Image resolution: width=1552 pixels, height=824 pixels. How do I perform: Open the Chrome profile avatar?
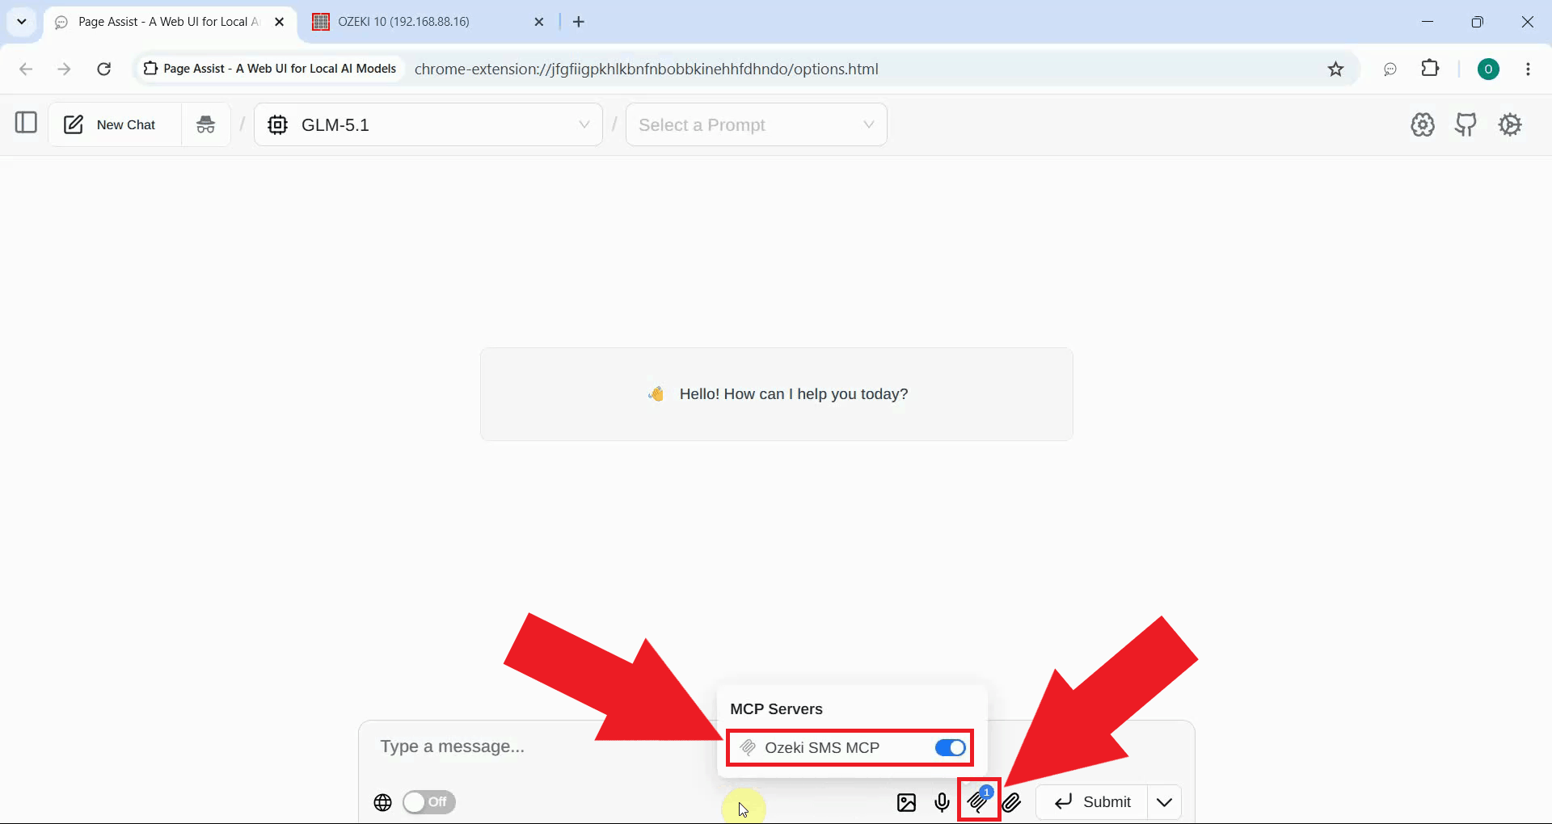click(1488, 69)
